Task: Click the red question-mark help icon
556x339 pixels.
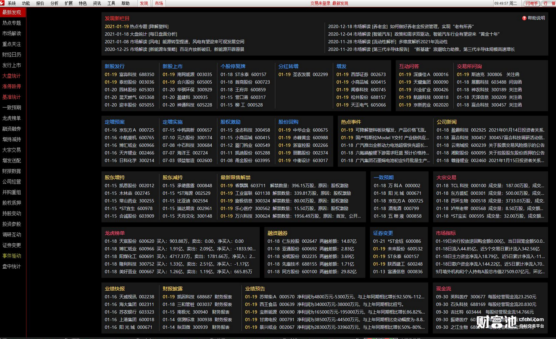Action: (524, 18)
